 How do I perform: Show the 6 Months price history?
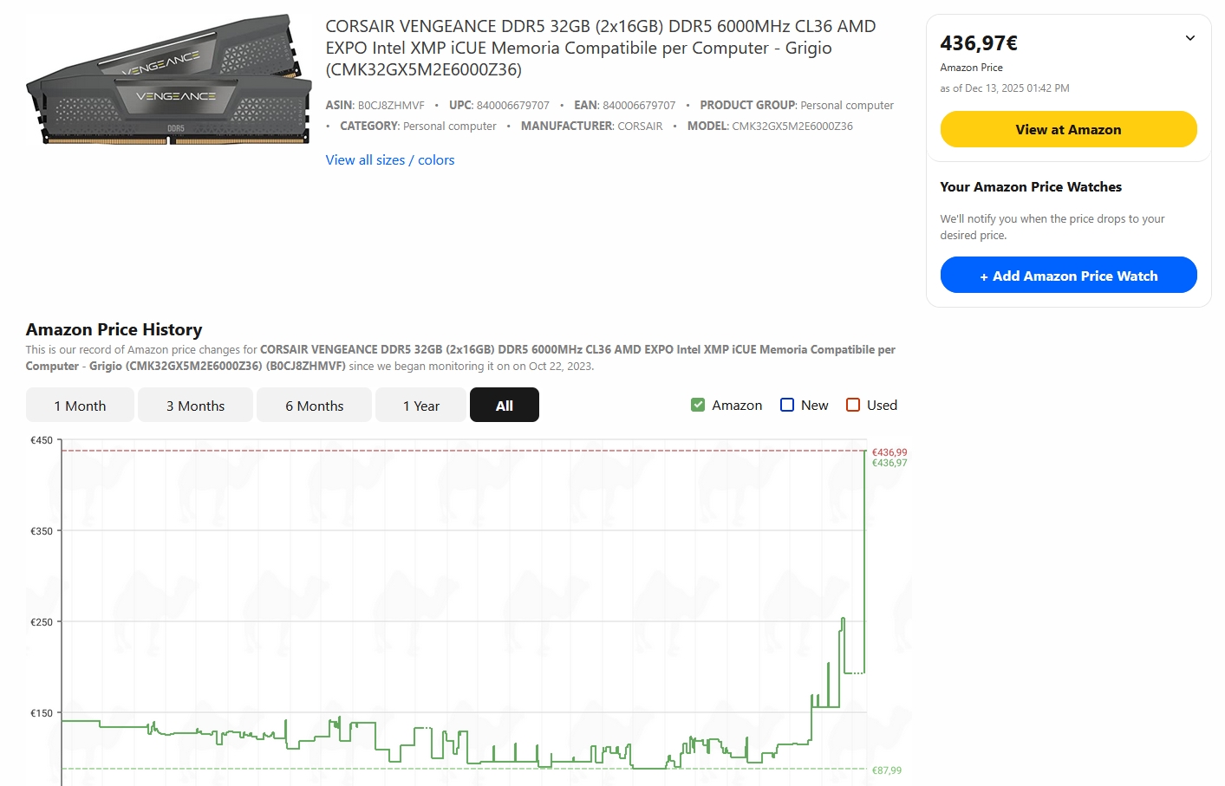[314, 406]
